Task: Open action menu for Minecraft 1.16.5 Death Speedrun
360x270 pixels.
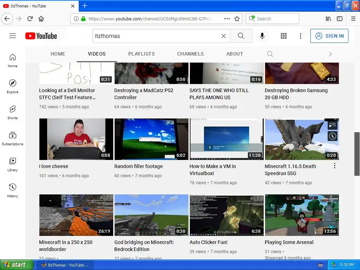Action: (x=335, y=166)
